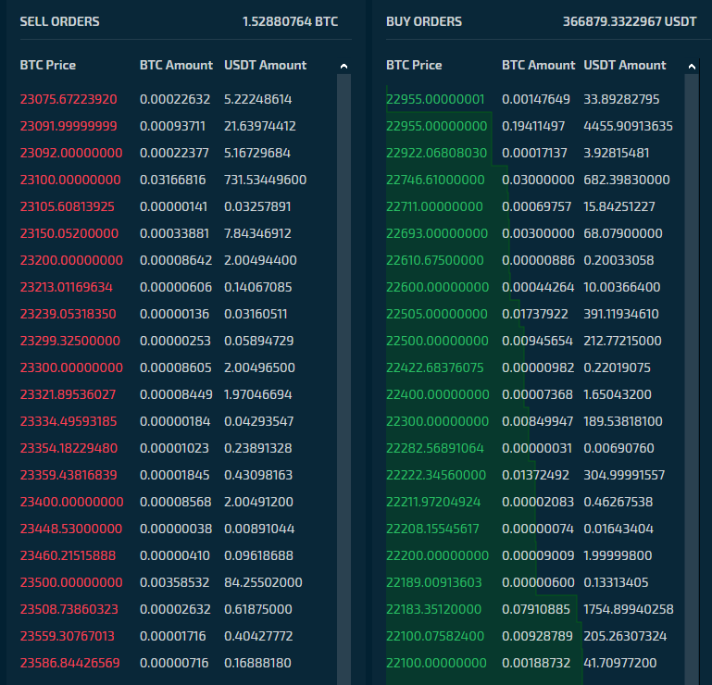
Task: Select buy order priced 22183.35120000
Action: [535, 609]
